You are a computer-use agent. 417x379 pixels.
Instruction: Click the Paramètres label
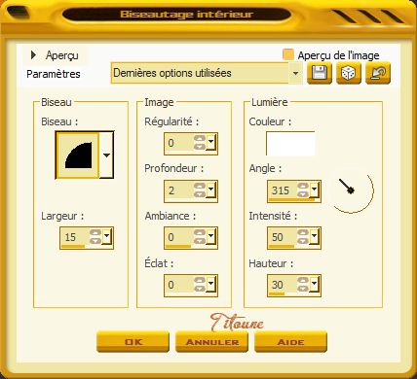[x=54, y=74]
